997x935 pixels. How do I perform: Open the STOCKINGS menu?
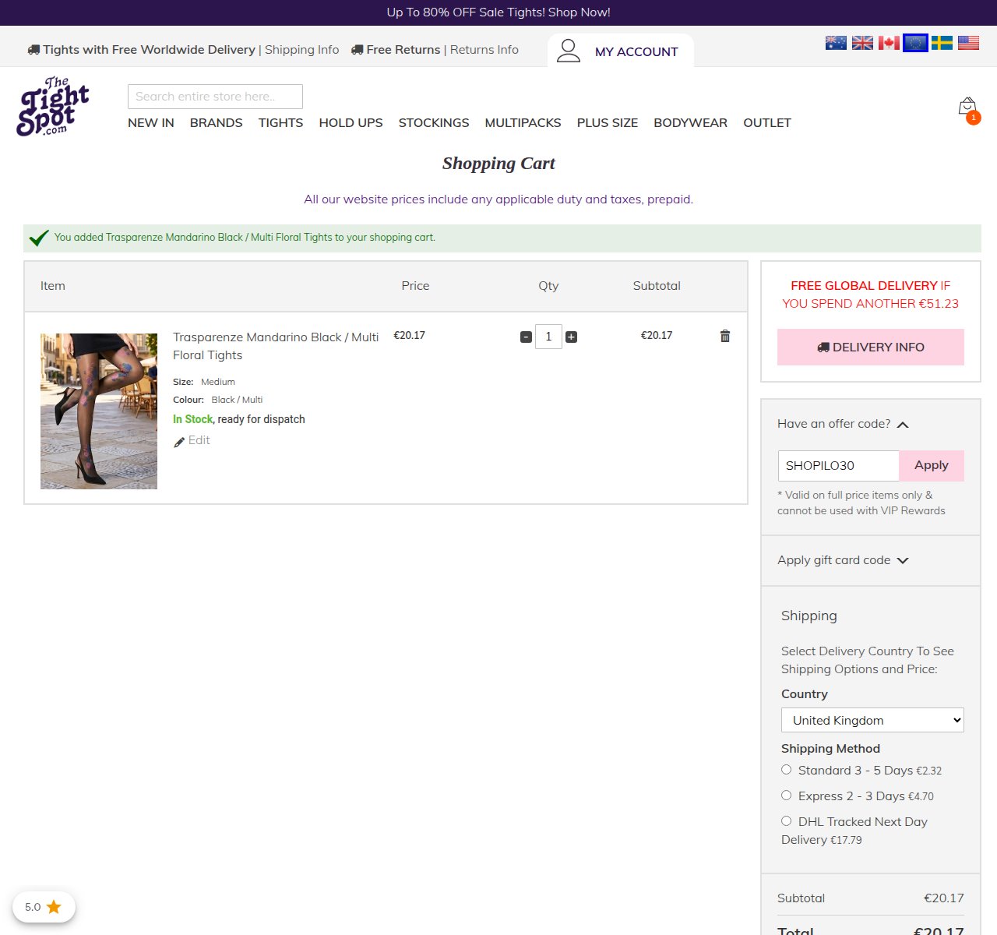pos(434,123)
